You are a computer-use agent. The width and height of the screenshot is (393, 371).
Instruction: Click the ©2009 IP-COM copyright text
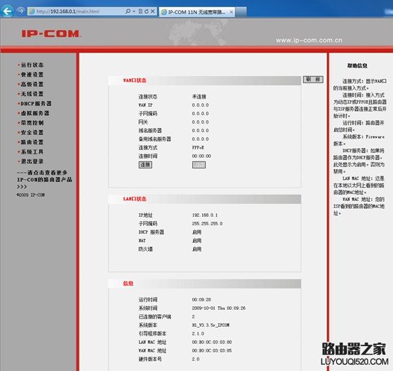pyautogui.click(x=31, y=195)
